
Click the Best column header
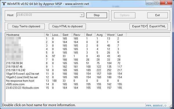coord(90,35)
